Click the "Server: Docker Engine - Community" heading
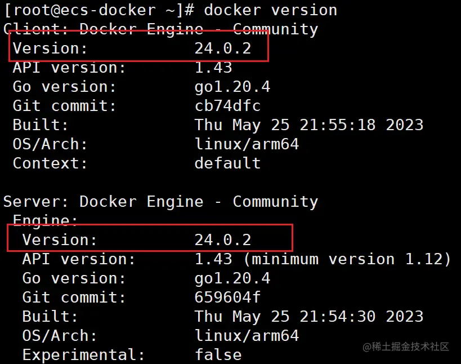The image size is (461, 364). pos(161,202)
